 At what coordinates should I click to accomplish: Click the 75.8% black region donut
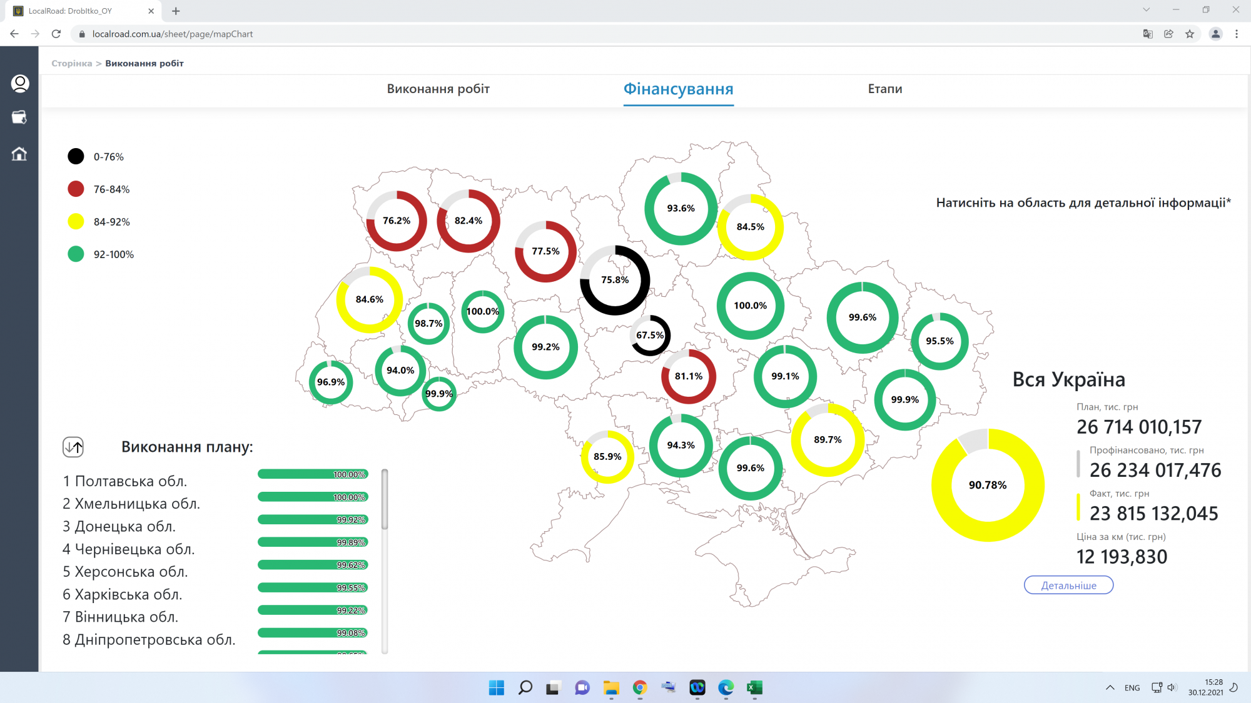click(615, 280)
